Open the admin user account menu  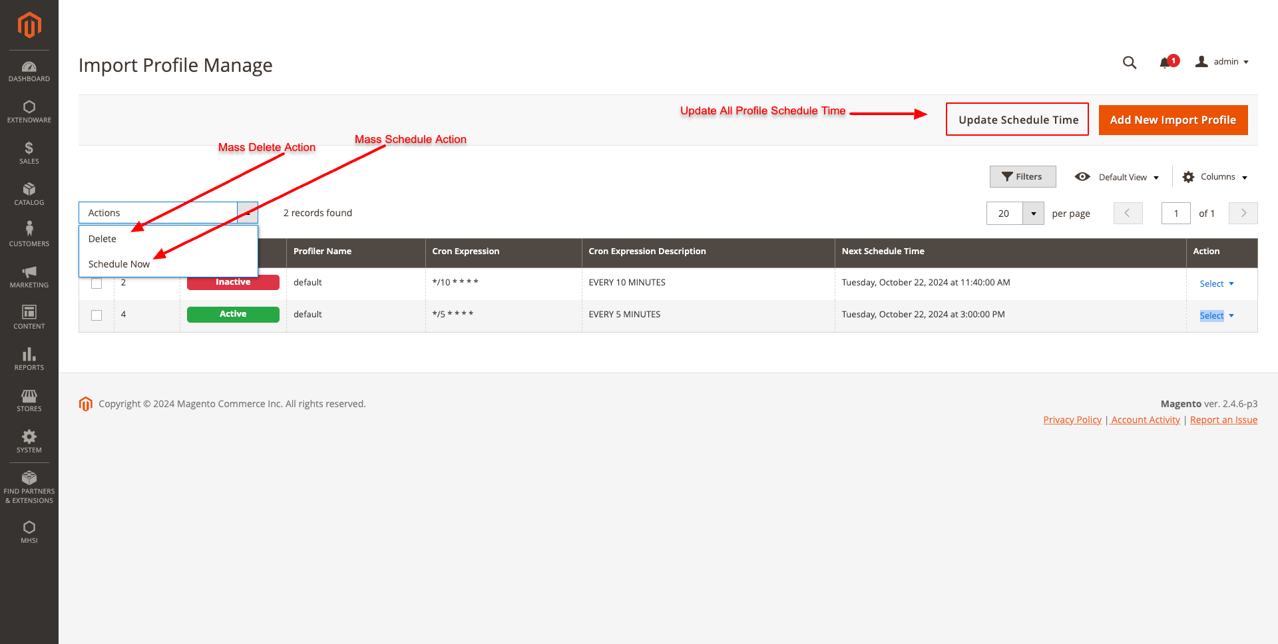[1222, 62]
